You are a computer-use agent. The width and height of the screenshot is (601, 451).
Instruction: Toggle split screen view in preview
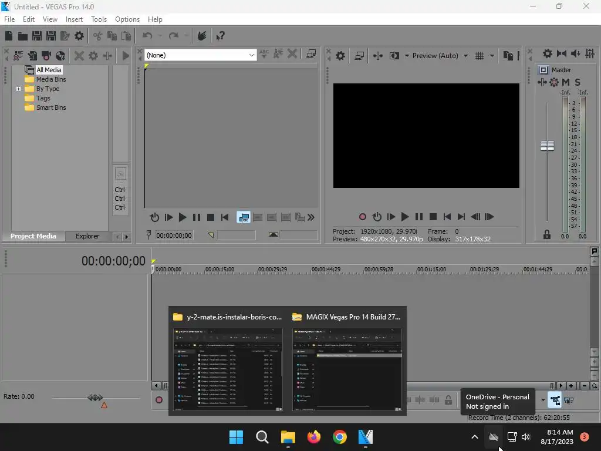click(x=394, y=56)
